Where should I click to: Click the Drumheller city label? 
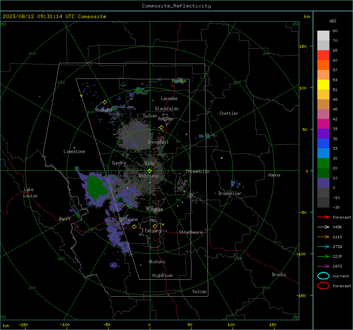point(230,193)
